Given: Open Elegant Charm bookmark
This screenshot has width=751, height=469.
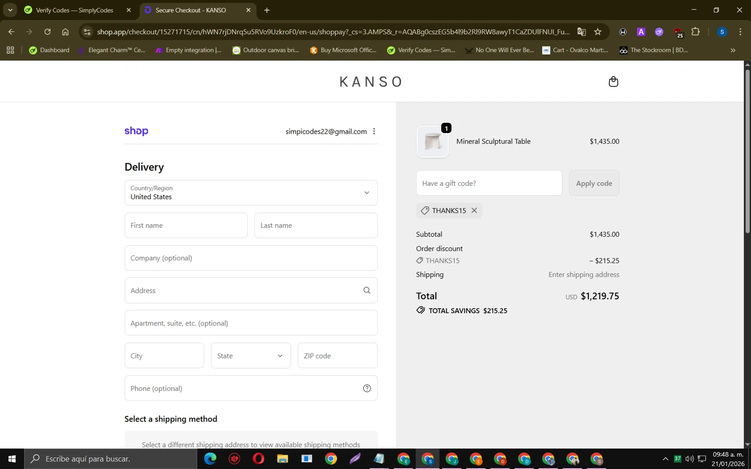Looking at the screenshot, I should [112, 50].
